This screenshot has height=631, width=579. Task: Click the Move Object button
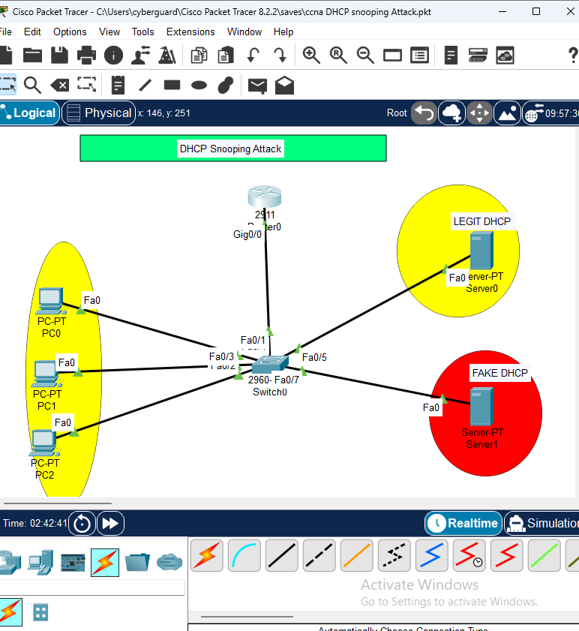479,113
